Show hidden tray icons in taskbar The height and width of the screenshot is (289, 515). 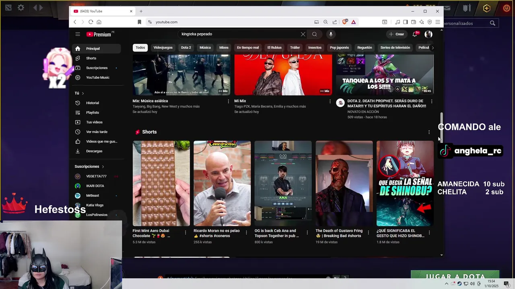[x=446, y=284]
